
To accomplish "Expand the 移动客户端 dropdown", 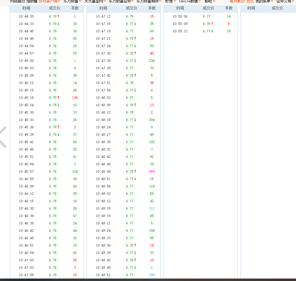I will tap(50, 1).
